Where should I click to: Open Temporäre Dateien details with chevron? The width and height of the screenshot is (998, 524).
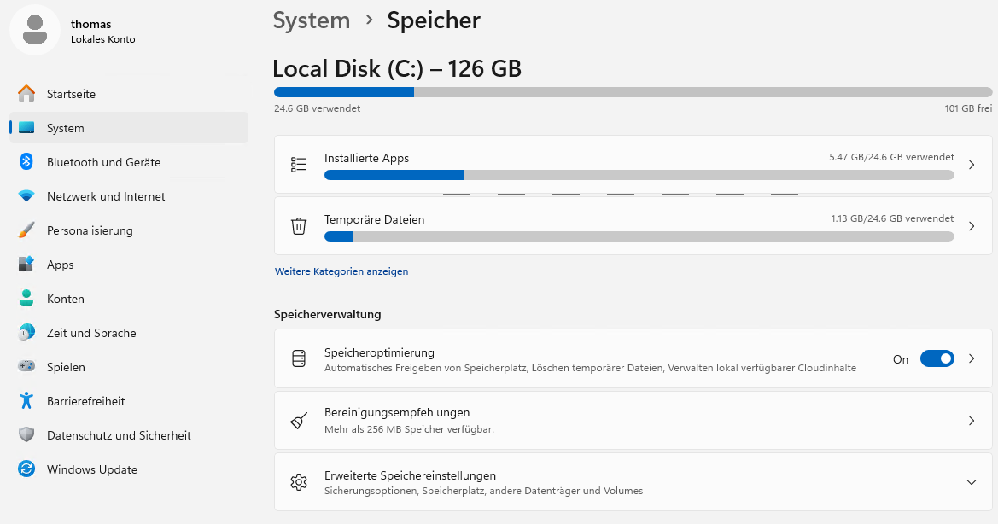tap(971, 225)
